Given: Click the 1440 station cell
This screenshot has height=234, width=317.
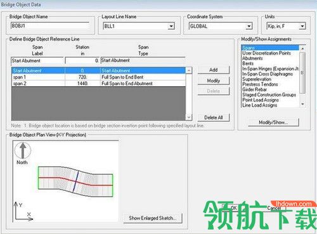Looking at the screenshot, I should coord(82,84).
